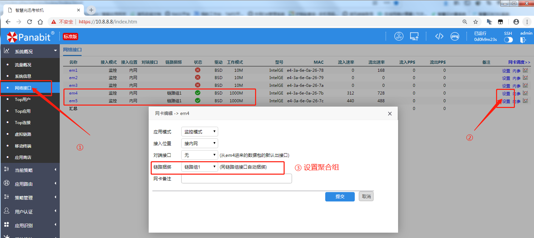The height and width of the screenshot is (238, 534).
Task: Open the 应用模式 dropdown
Action: [x=199, y=132]
